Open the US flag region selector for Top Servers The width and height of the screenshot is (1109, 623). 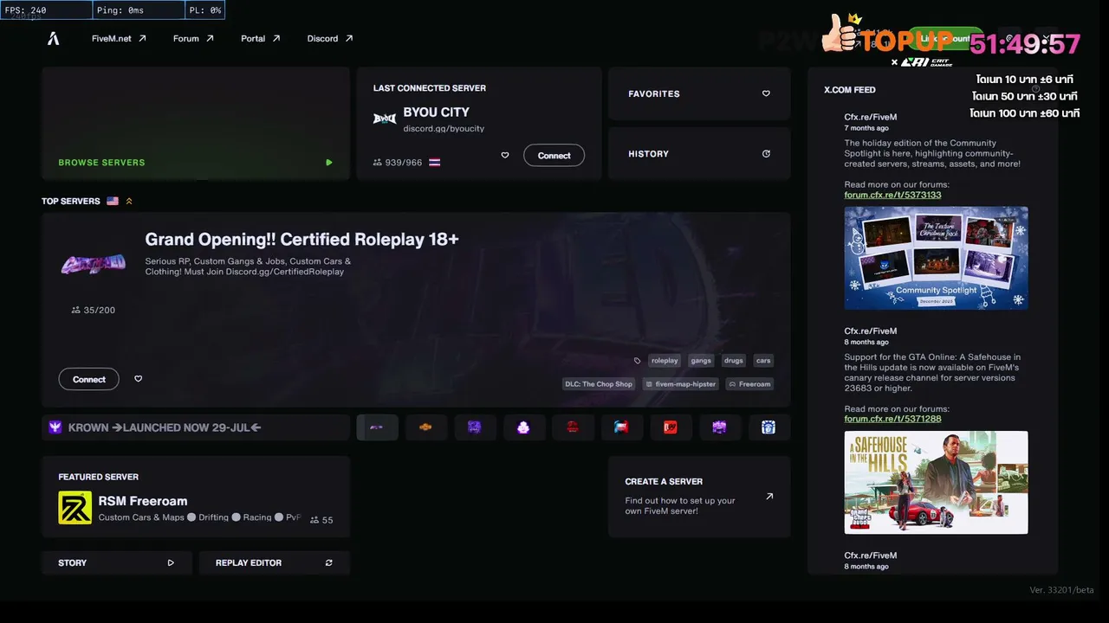pos(113,201)
